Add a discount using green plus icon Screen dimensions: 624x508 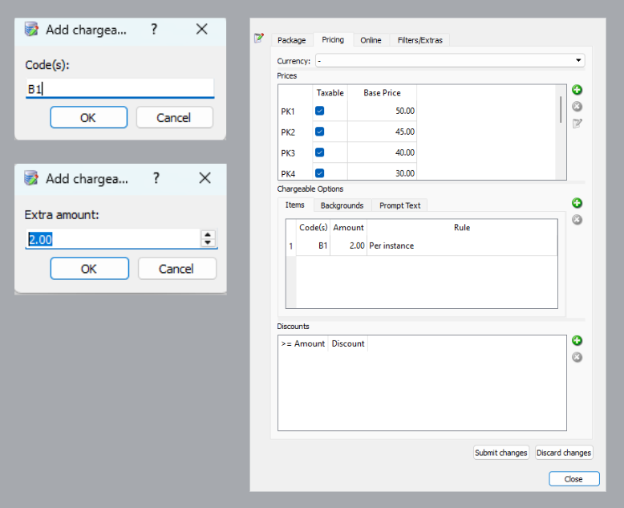577,340
